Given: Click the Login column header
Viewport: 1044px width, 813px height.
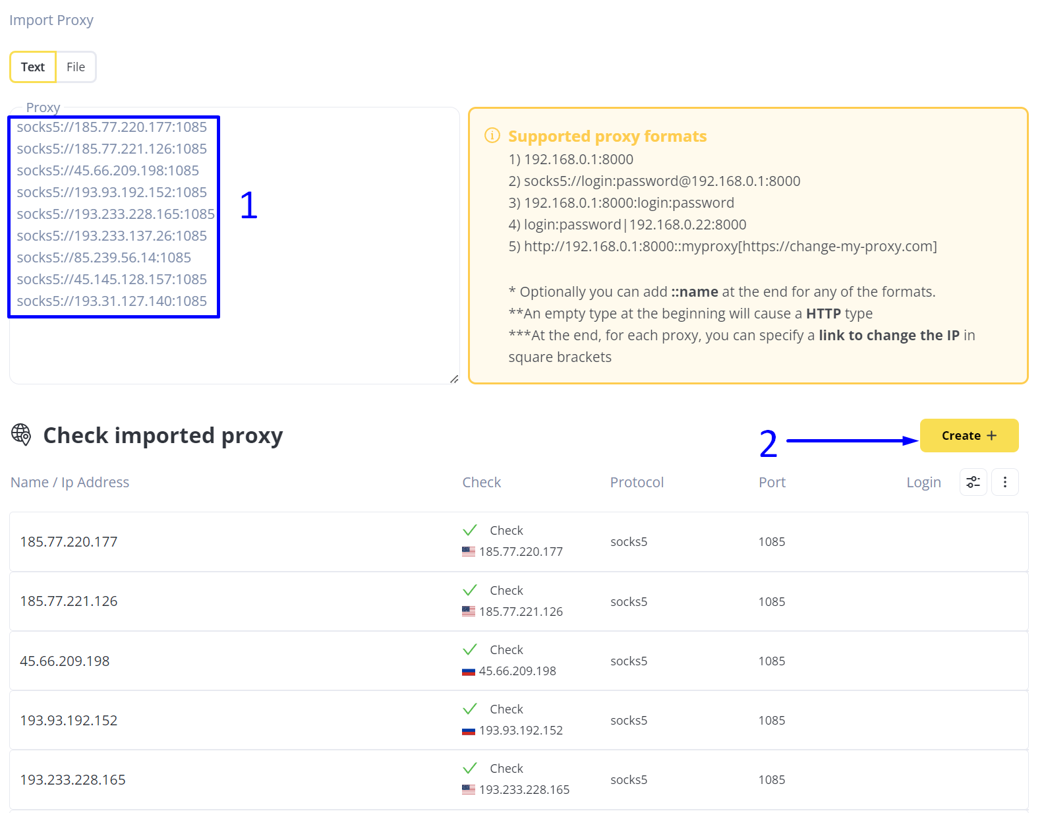Looking at the screenshot, I should coord(923,482).
